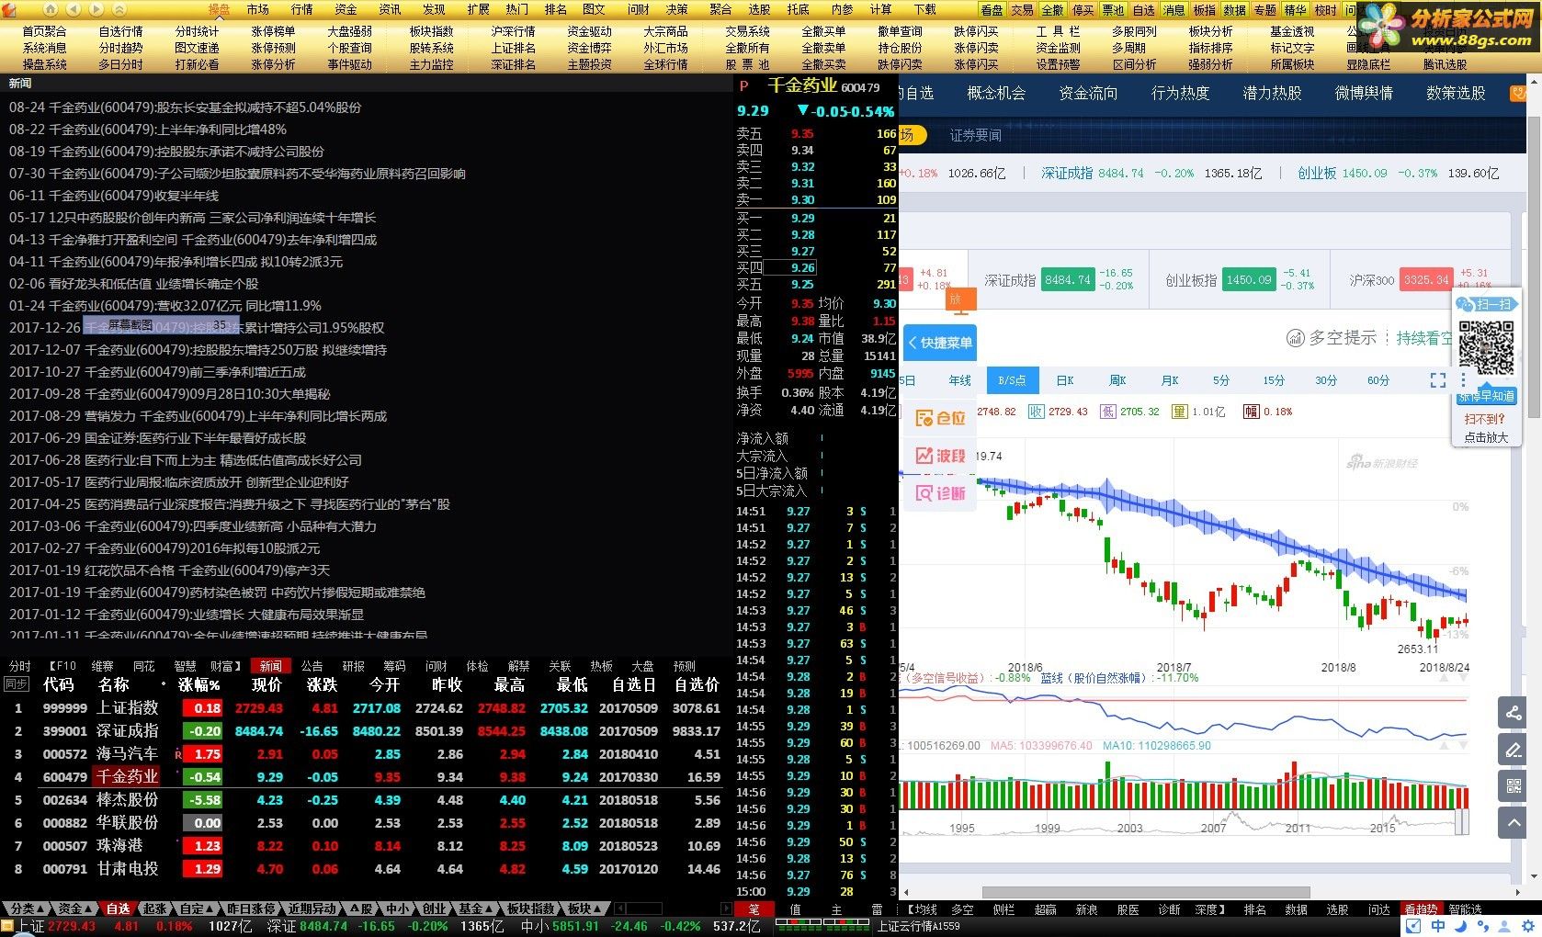Click the home icon in the title bar
1542x937 pixels.
pos(51,9)
